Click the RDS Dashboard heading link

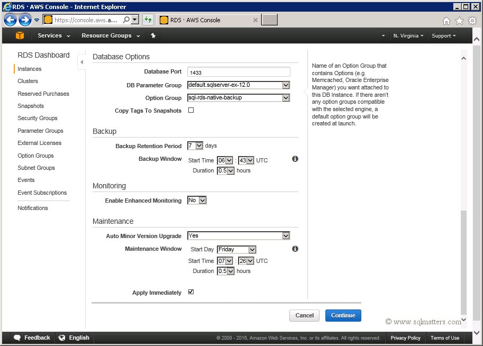43,55
